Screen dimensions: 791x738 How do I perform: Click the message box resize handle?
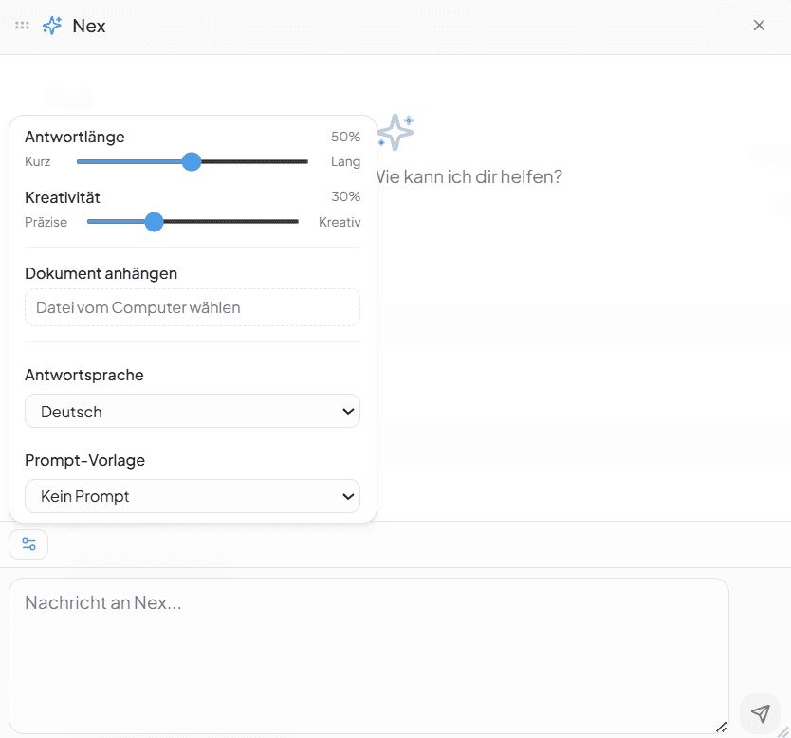coord(721,727)
